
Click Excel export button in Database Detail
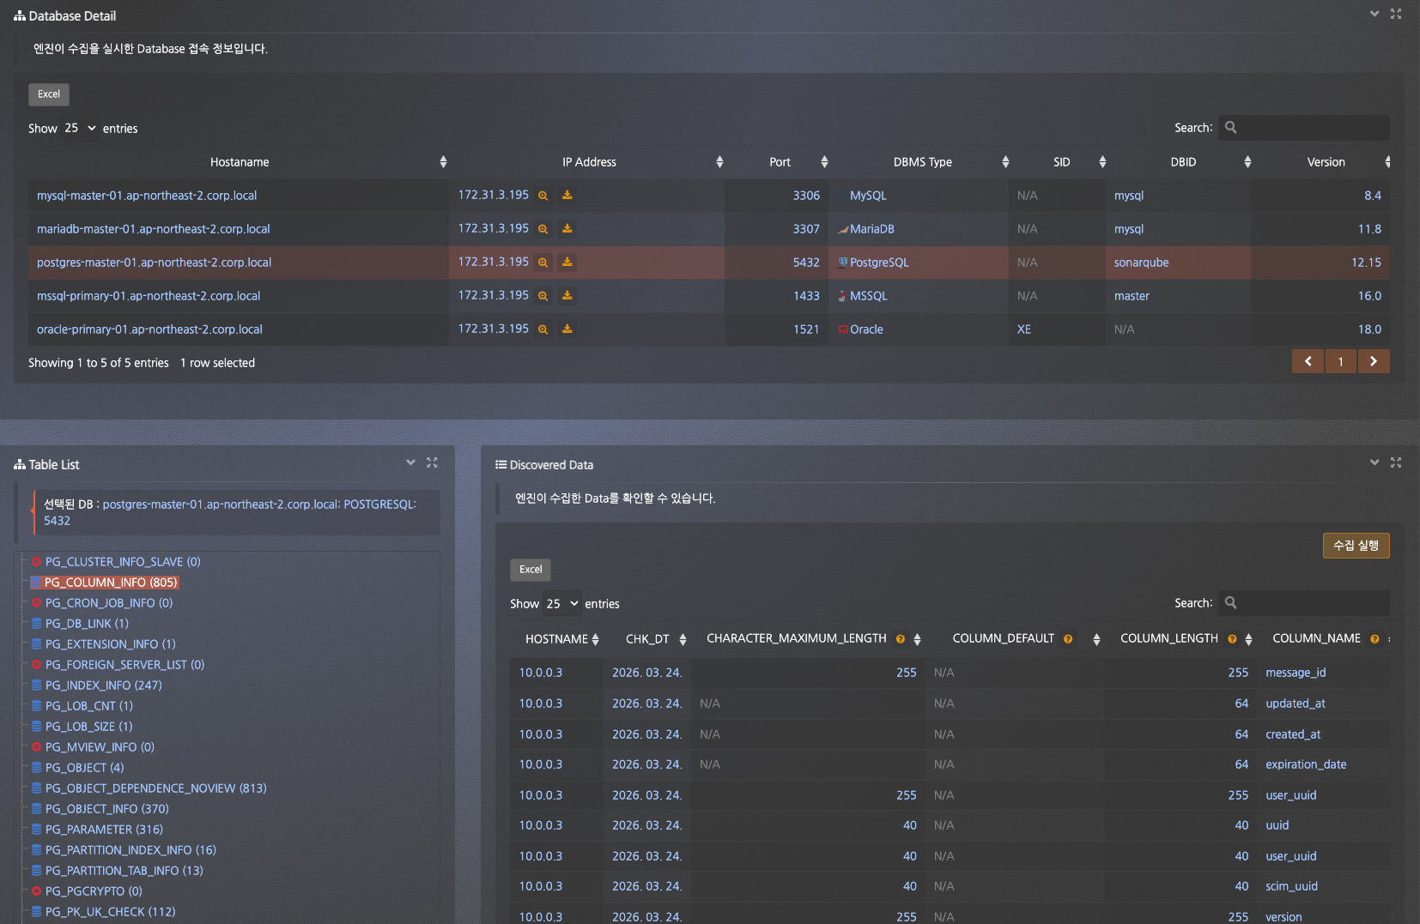(49, 94)
